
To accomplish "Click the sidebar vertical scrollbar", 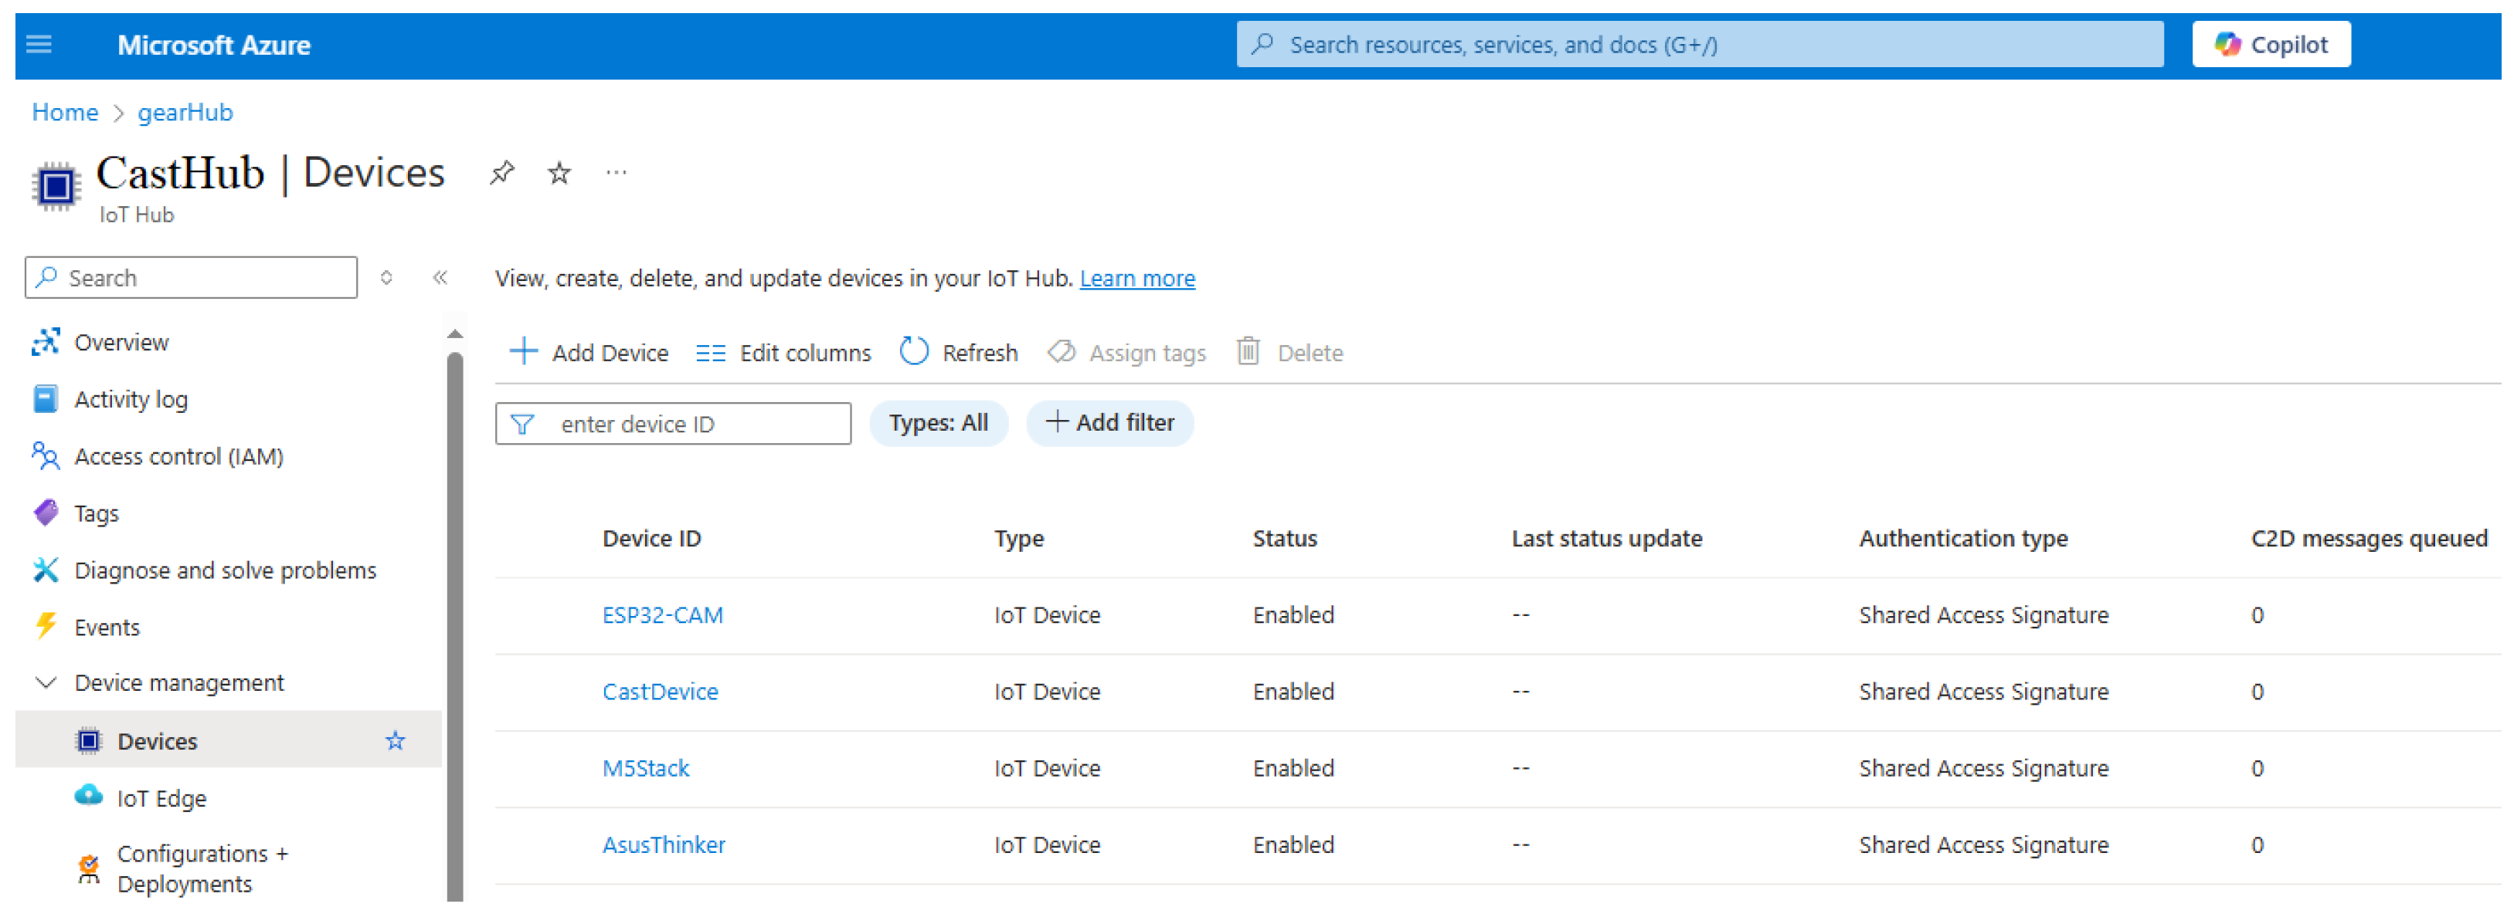I will tap(455, 625).
